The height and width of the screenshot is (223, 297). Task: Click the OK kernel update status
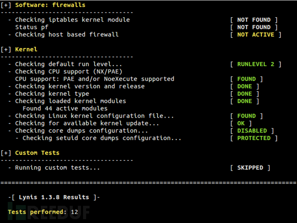click(x=241, y=123)
